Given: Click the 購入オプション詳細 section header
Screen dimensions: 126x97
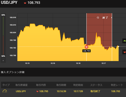Looking at the screenshot, I should coord(13,72).
